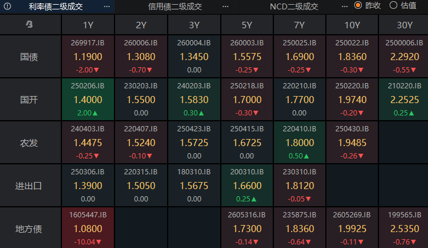
Task: Open bond 250430.IB cell
Action: point(352,143)
